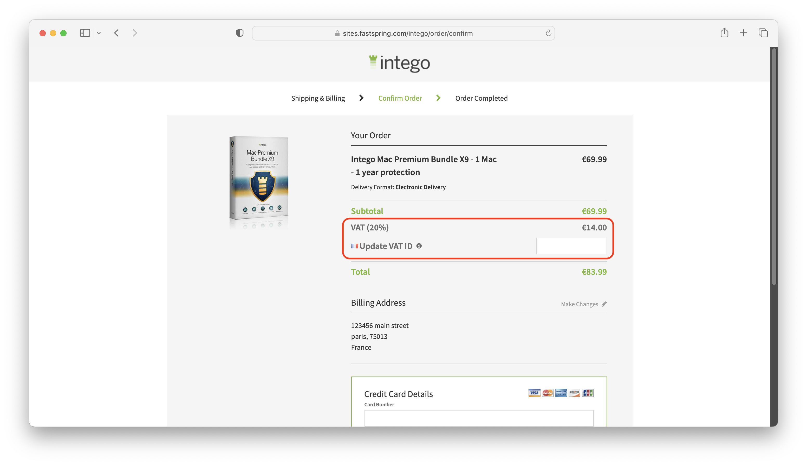Click the Your Order heading
This screenshot has width=807, height=465.
coord(370,135)
